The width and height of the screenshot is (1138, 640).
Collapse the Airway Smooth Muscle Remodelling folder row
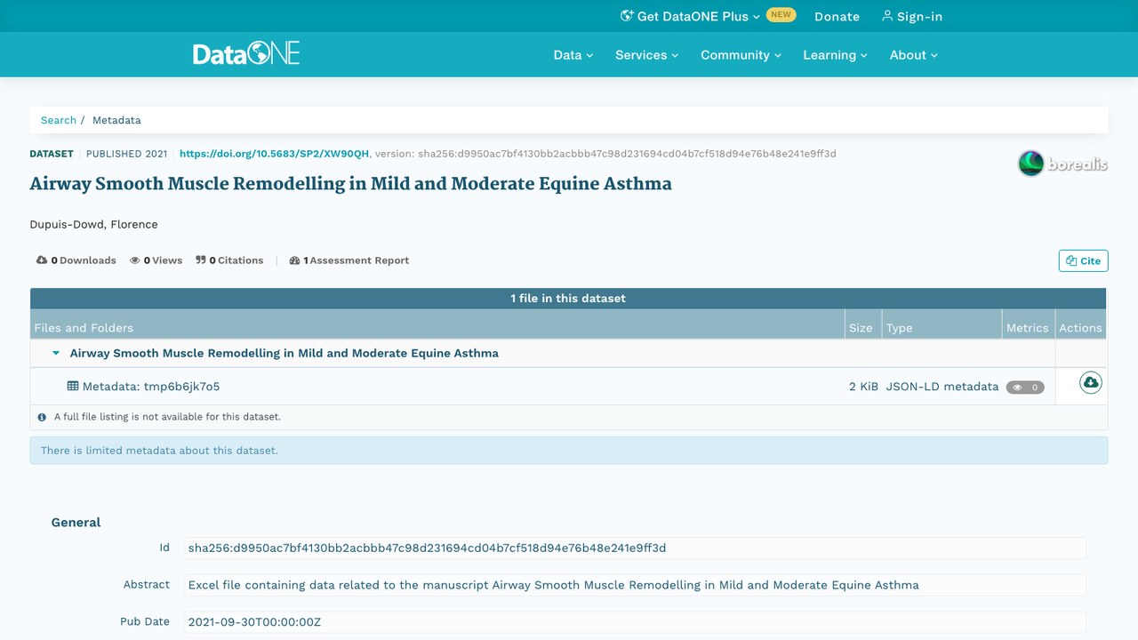(56, 353)
